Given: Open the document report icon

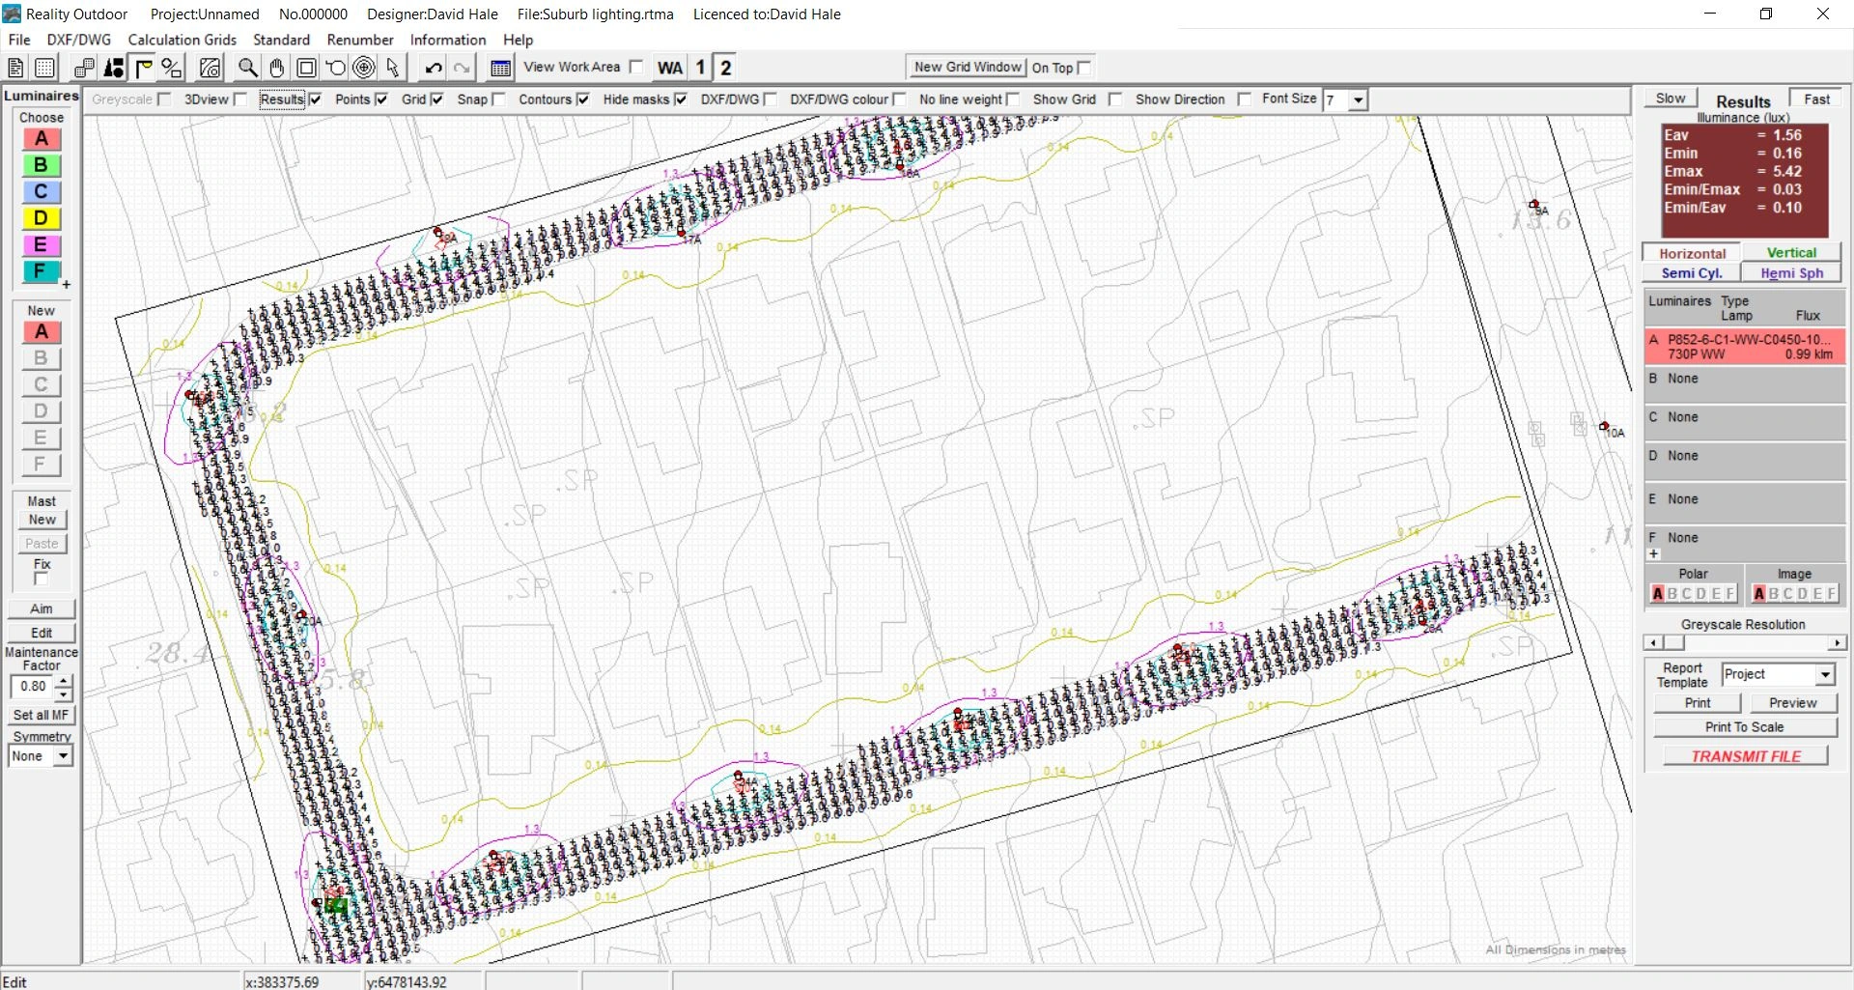Looking at the screenshot, I should [15, 68].
